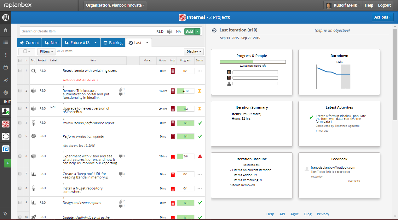The height and width of the screenshot is (220, 398).
Task: Check the box for Install Nuget repository item
Action: (20, 189)
